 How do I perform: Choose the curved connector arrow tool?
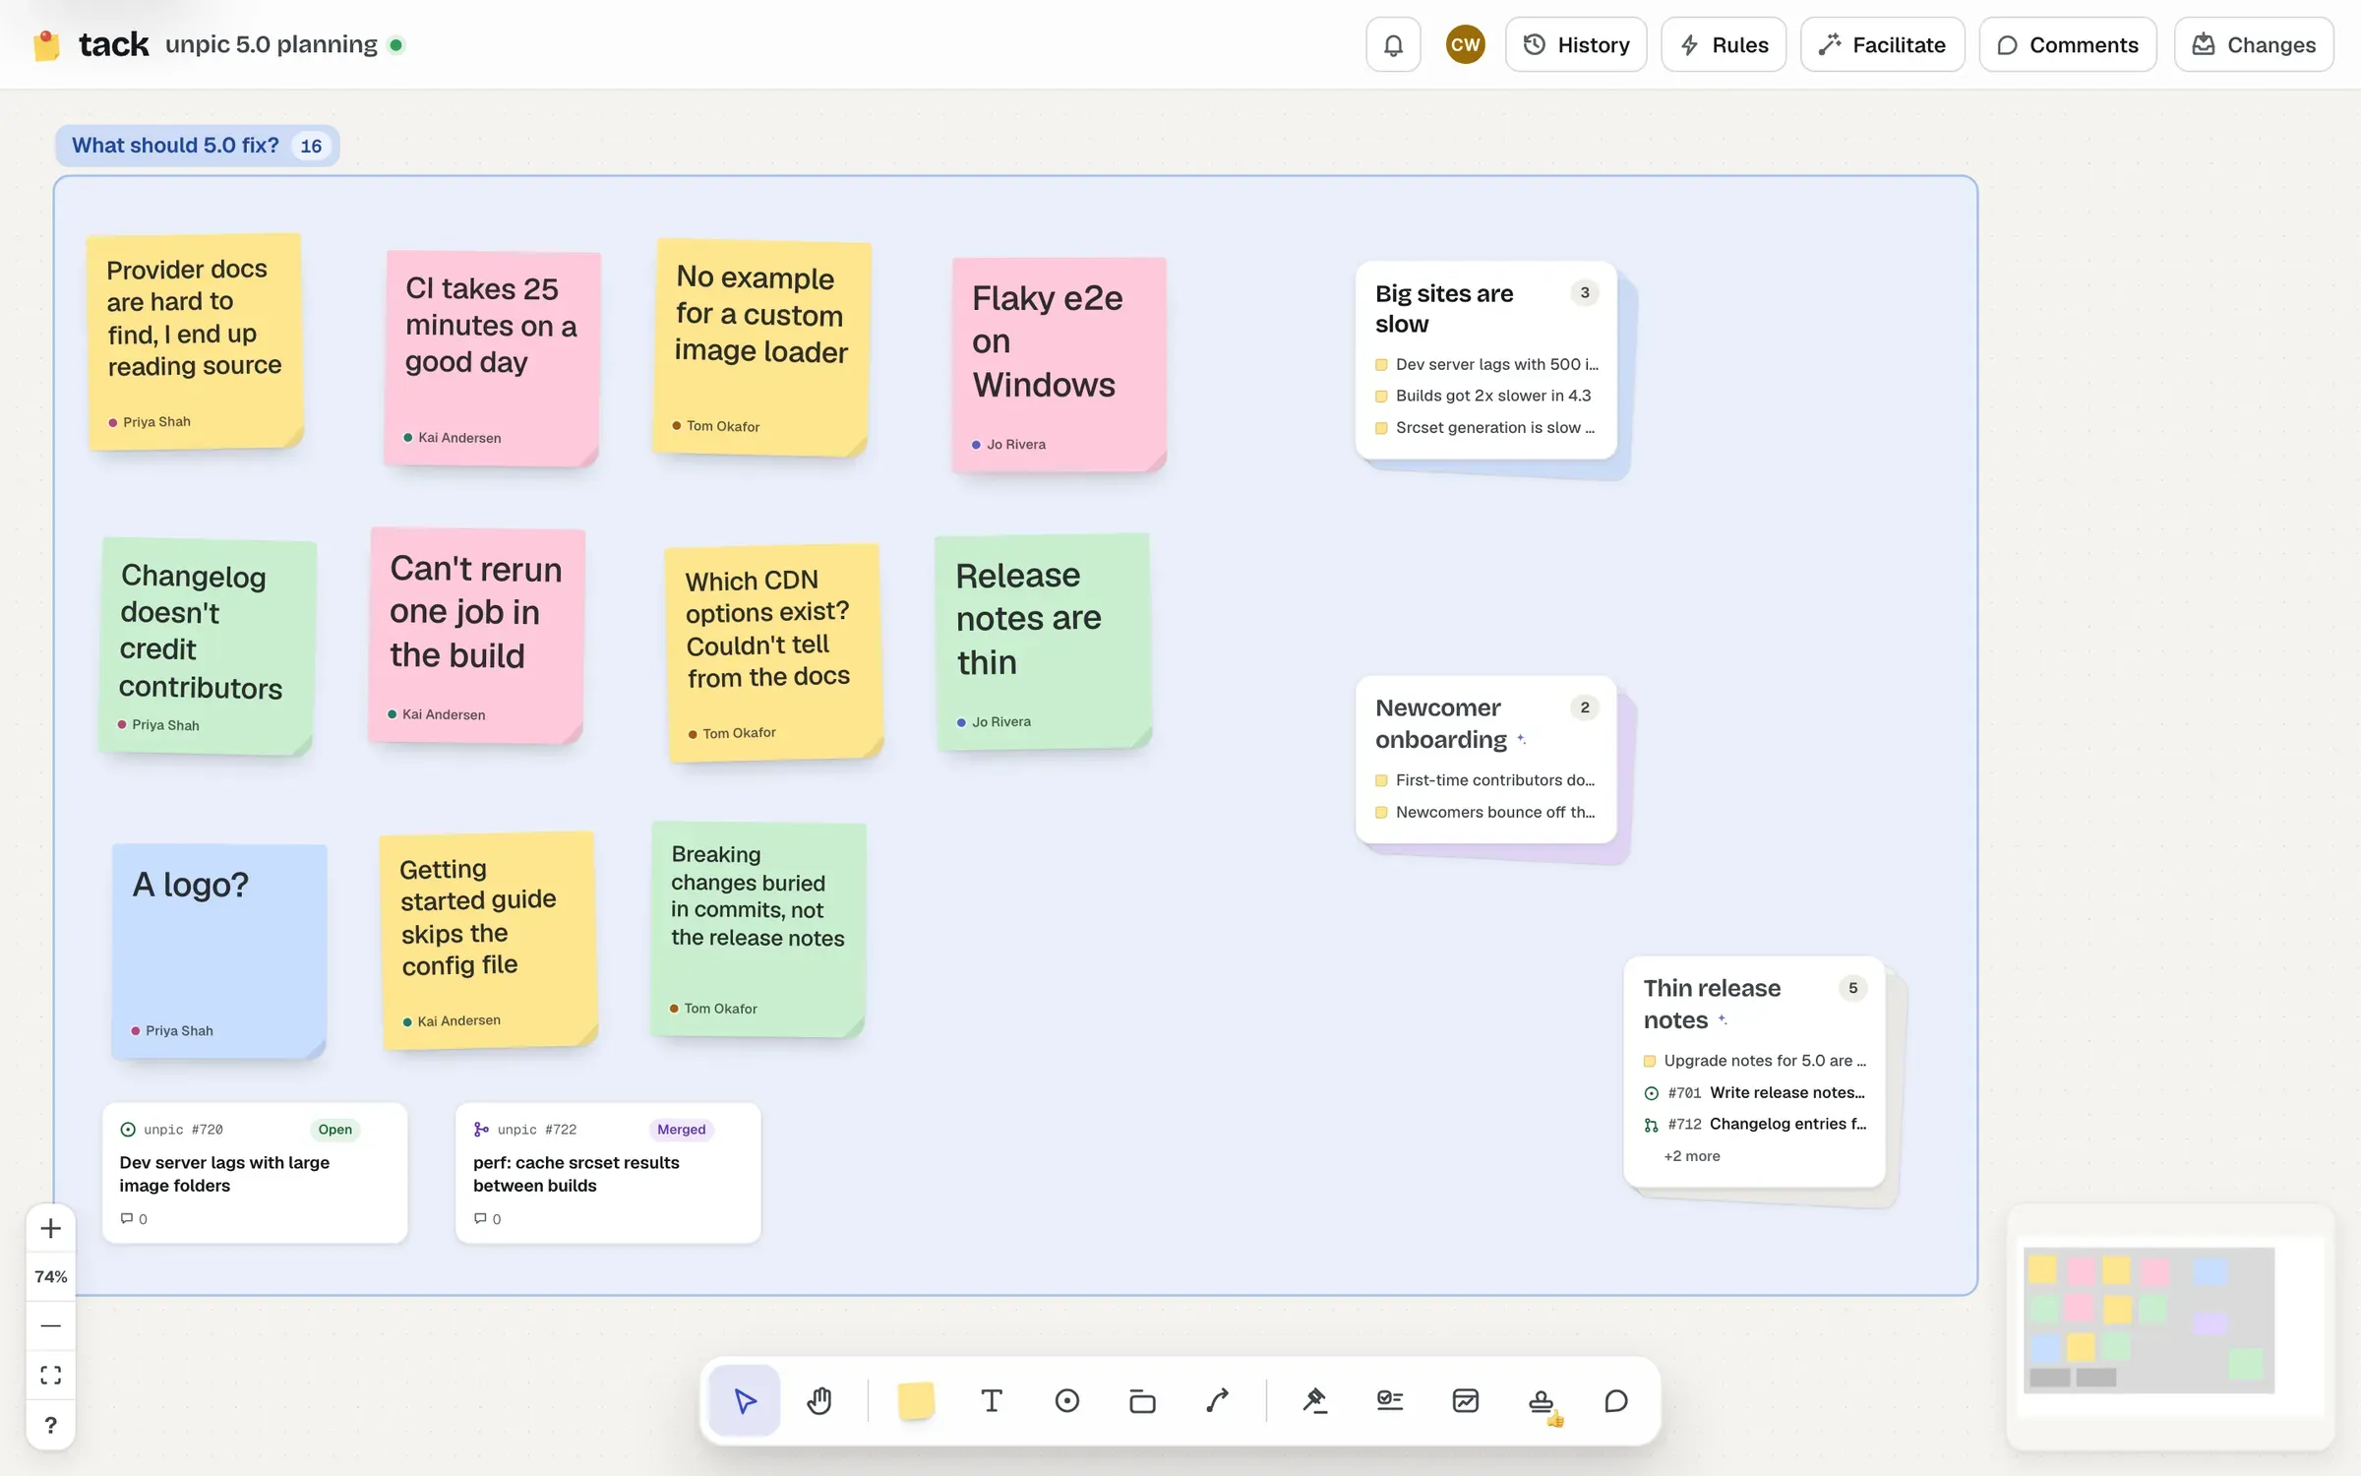(1218, 1400)
